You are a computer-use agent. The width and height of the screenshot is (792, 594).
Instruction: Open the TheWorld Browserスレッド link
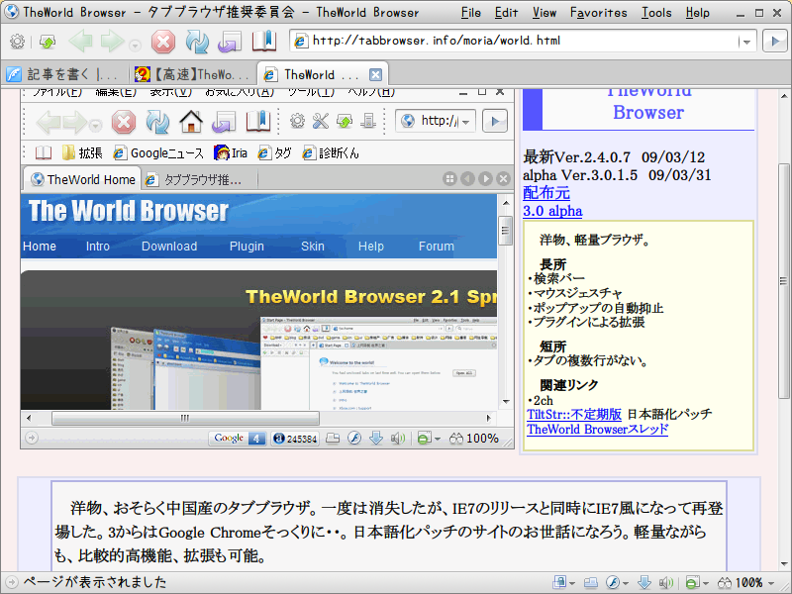(597, 430)
